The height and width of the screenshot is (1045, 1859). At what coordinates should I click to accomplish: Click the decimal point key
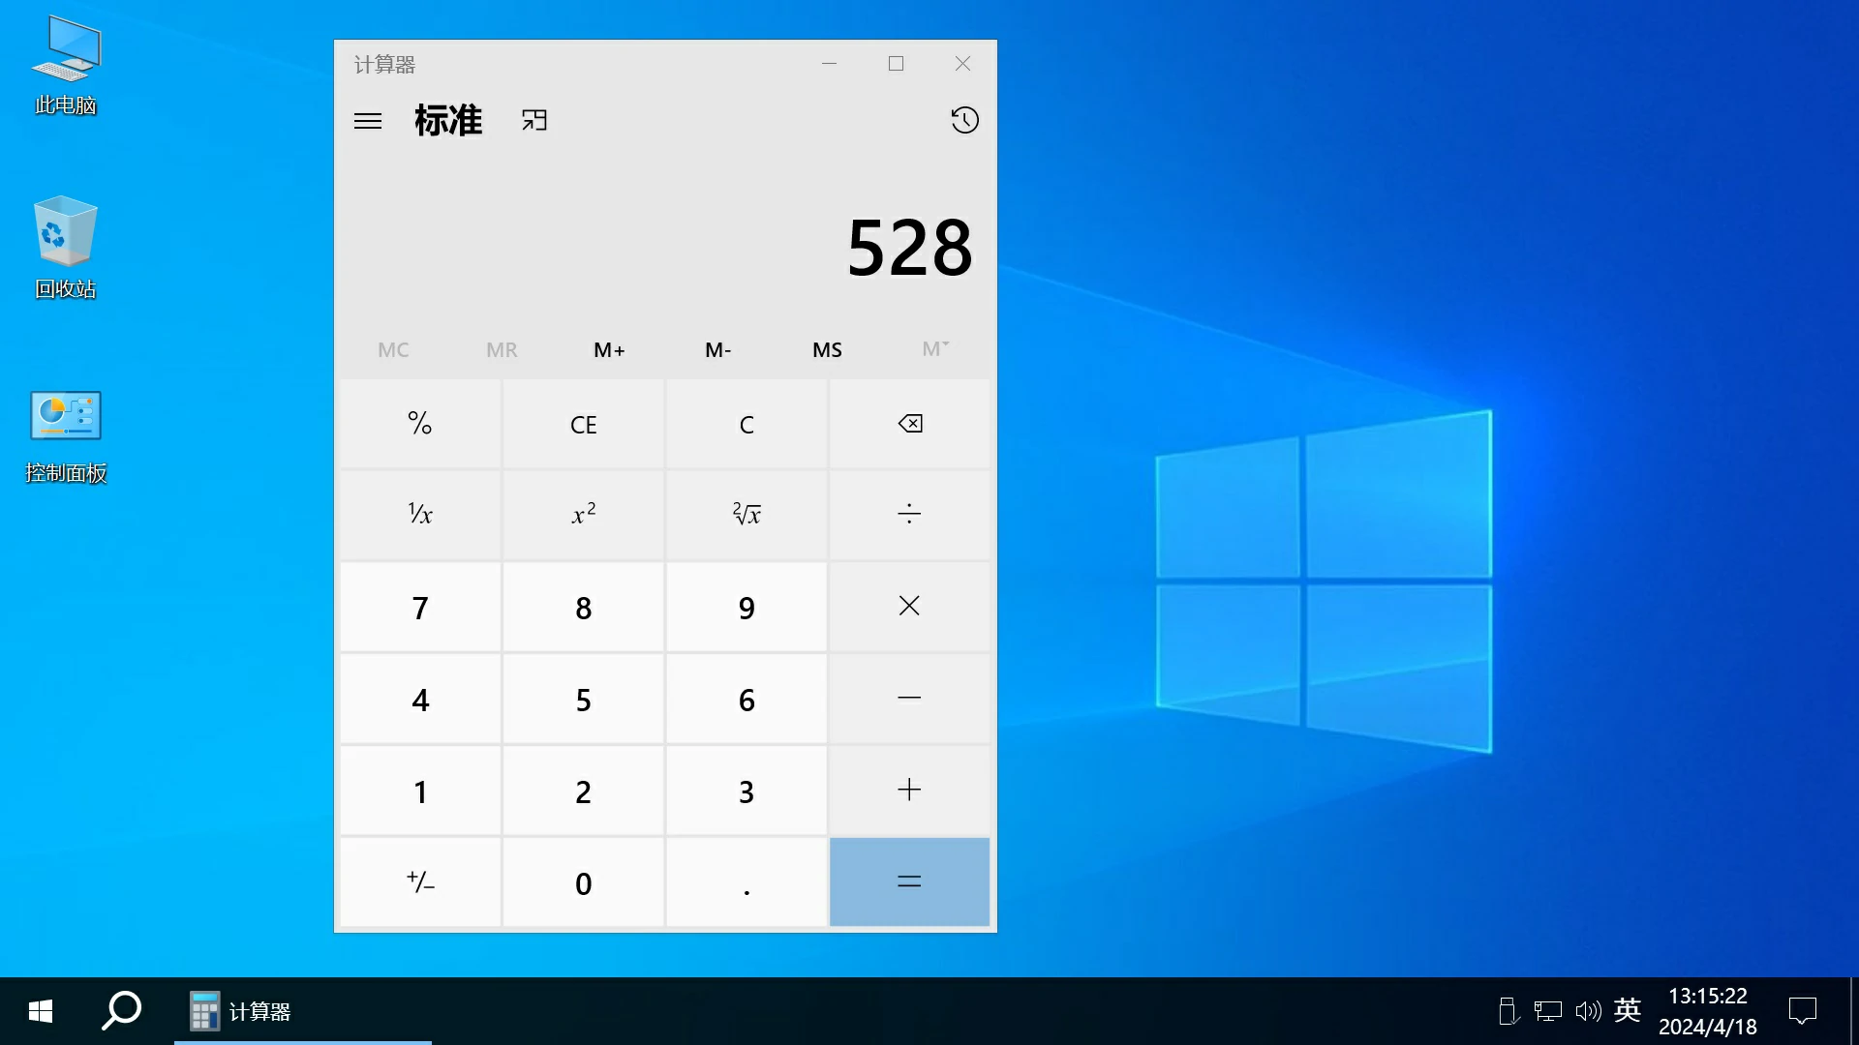[747, 881]
